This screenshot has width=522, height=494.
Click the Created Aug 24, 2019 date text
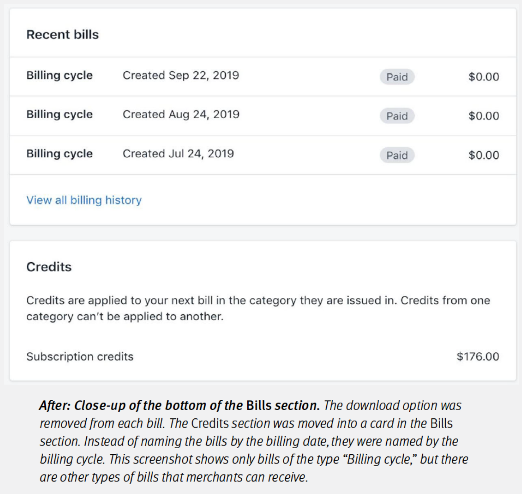click(181, 115)
